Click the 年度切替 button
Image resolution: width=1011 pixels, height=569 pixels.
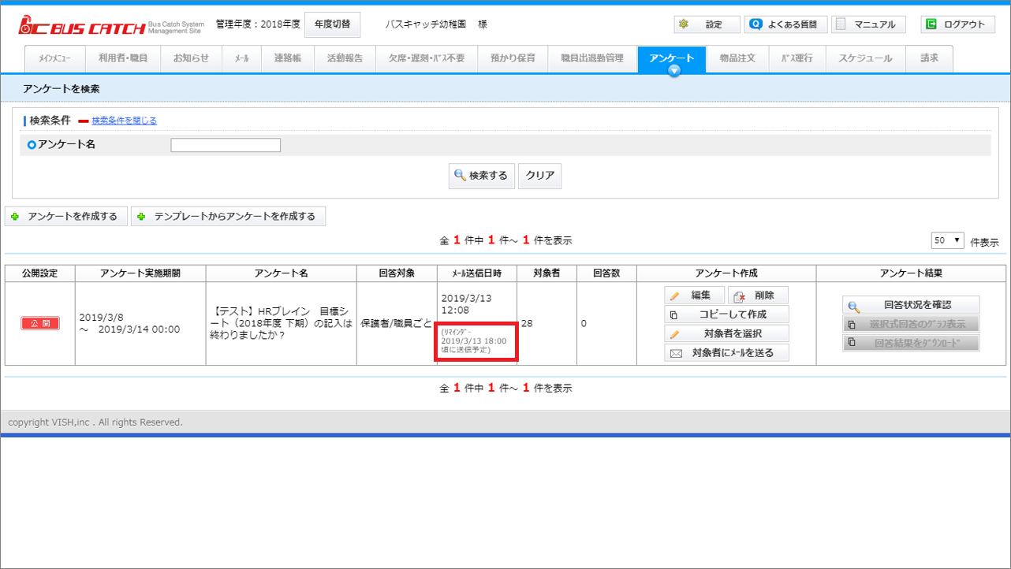(332, 24)
